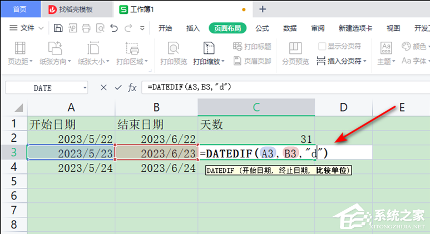Select column B header
This screenshot has height=234, width=430.
(x=156, y=107)
